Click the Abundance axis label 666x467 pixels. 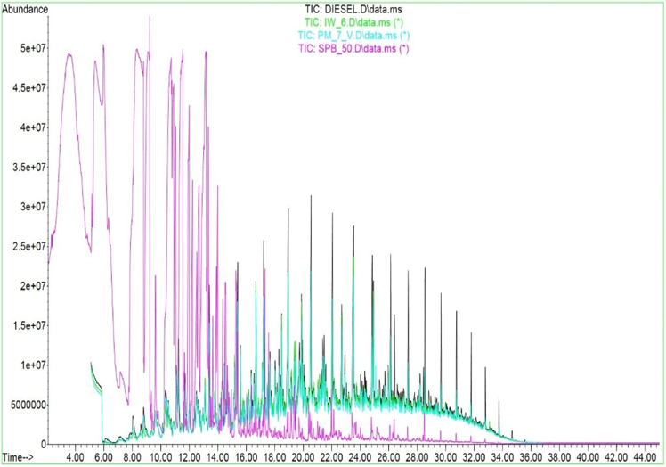(x=25, y=9)
